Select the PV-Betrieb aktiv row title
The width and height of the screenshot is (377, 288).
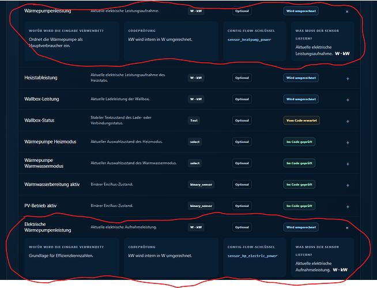[40, 206]
